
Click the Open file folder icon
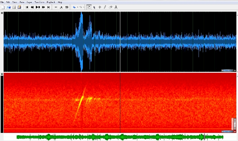[x=9, y=7]
